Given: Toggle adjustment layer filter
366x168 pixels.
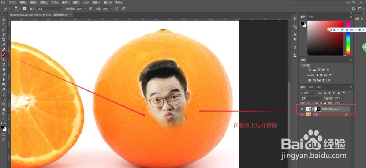Looking at the screenshot, I should [x=325, y=93].
